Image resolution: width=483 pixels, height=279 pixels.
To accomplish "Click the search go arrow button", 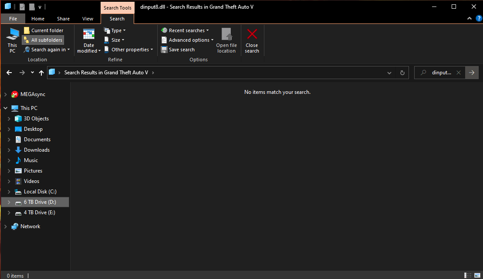I will click(472, 73).
